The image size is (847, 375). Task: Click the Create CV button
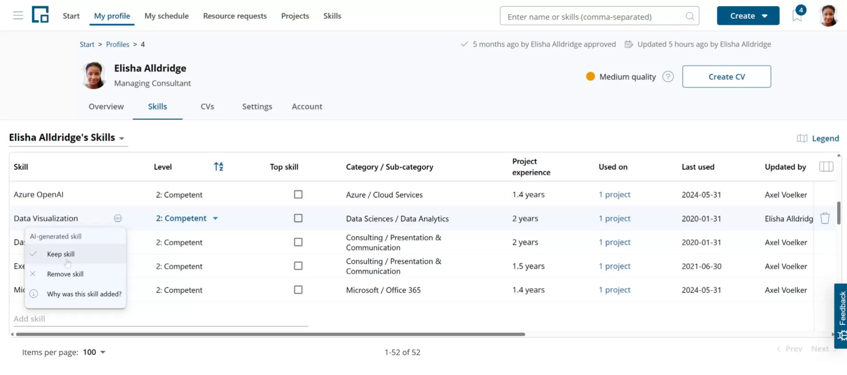(726, 77)
